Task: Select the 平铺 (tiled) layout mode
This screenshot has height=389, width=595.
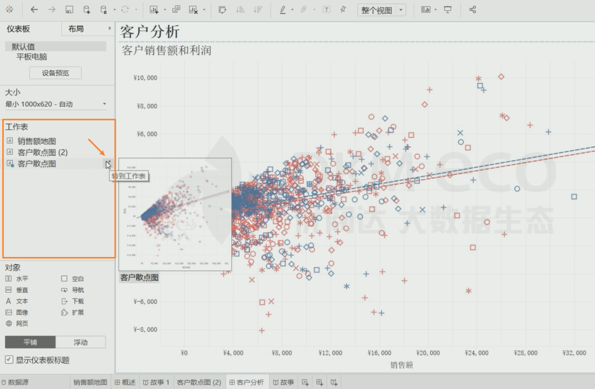Action: click(x=30, y=342)
